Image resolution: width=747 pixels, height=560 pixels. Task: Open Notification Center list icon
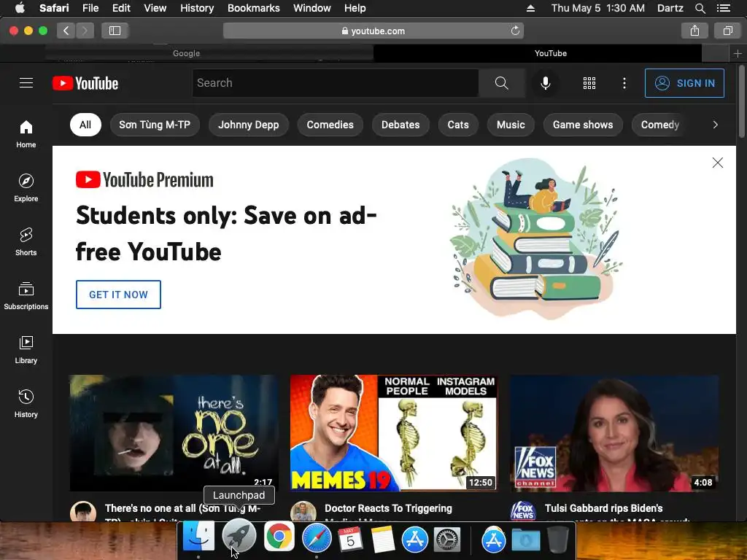click(x=724, y=8)
